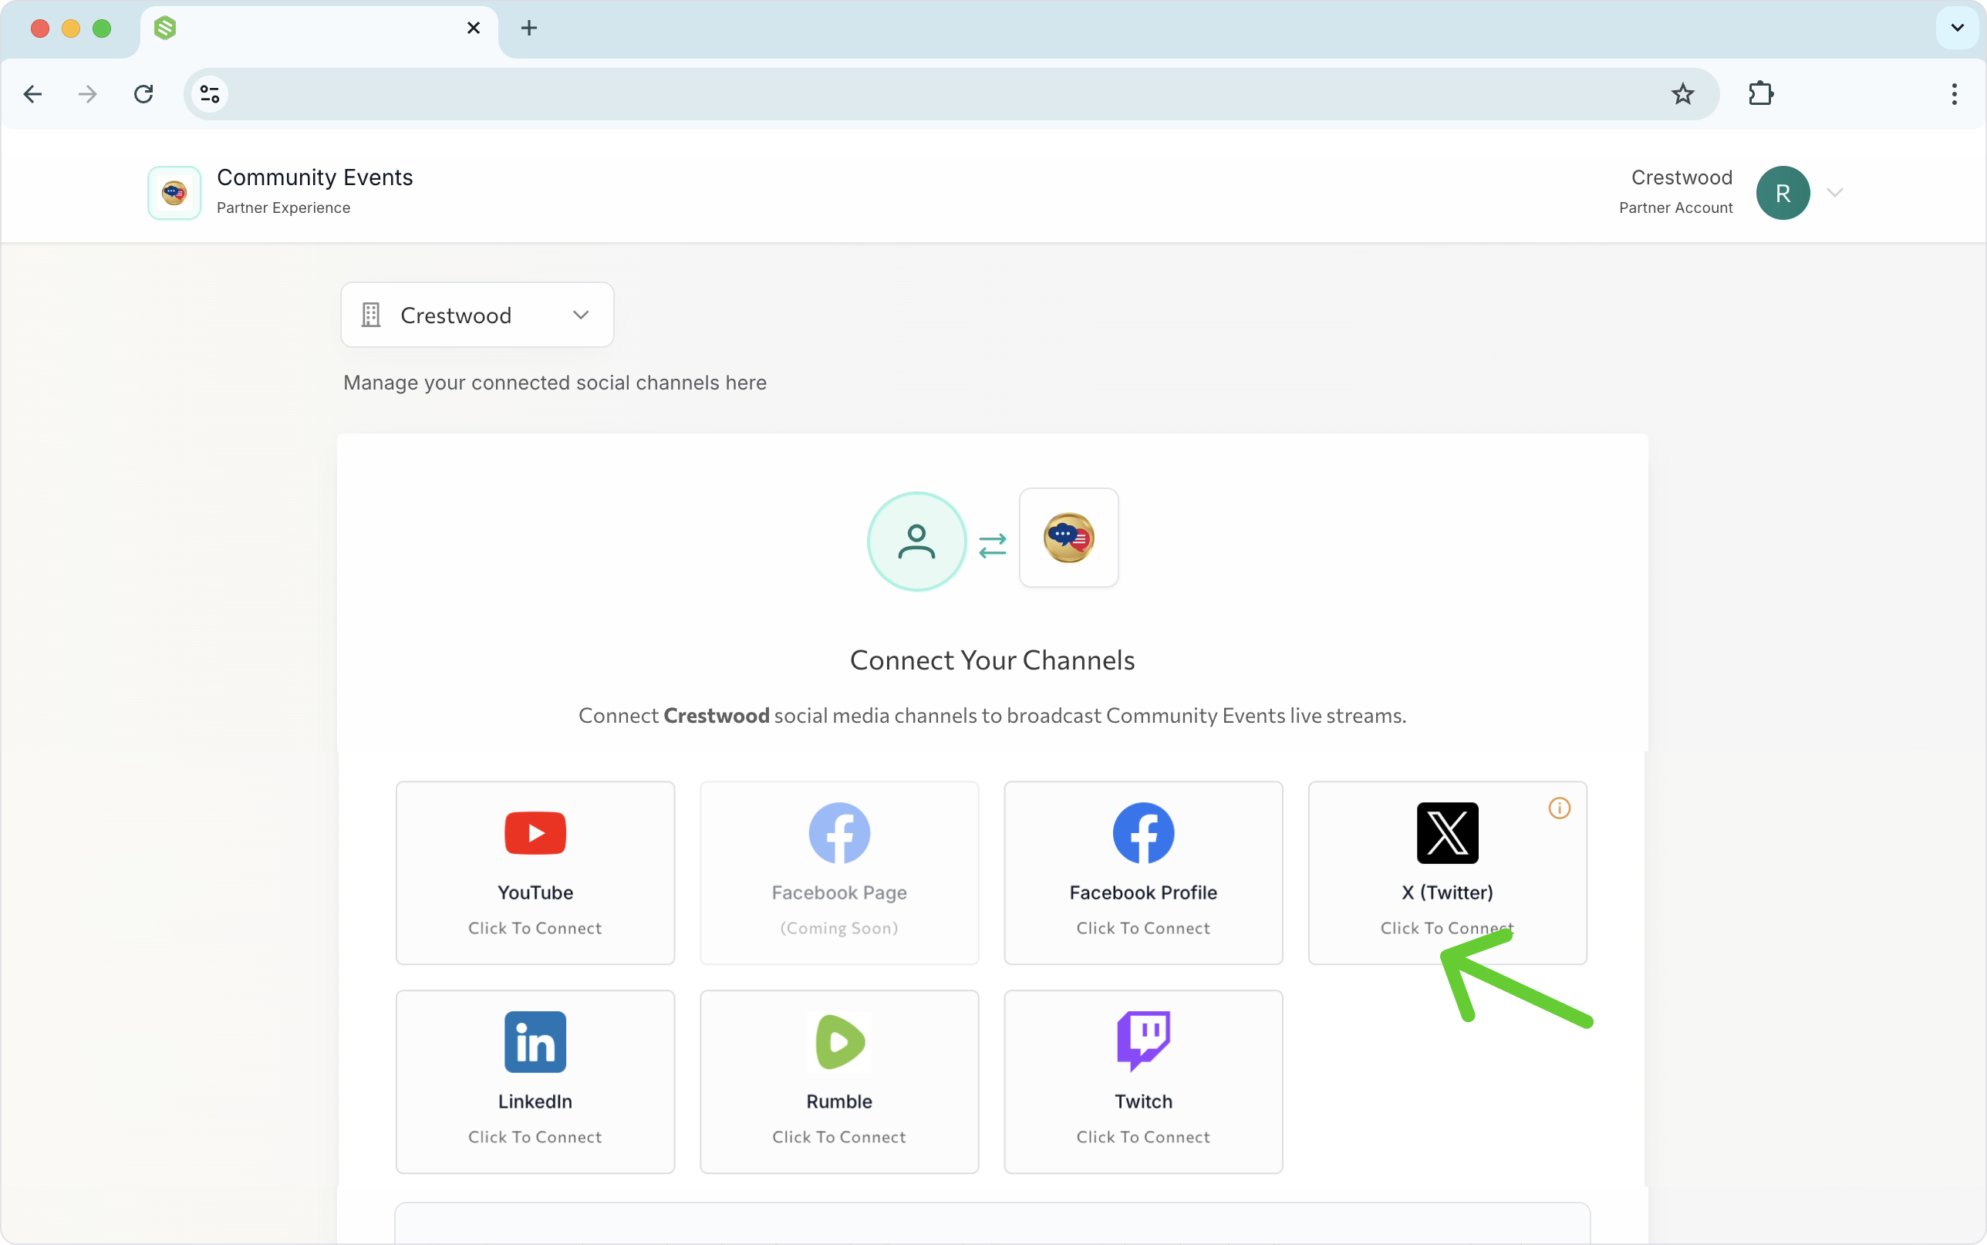The width and height of the screenshot is (1987, 1245).
Task: Connect X (Twitter) via Click To Connect
Action: [1447, 928]
